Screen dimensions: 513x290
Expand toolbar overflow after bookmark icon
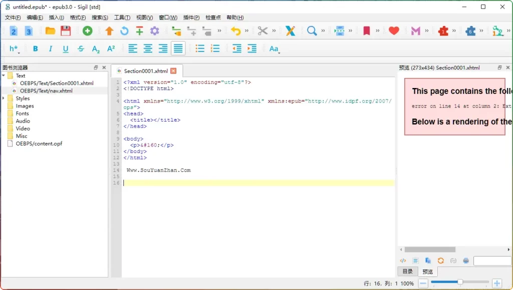coord(378,31)
